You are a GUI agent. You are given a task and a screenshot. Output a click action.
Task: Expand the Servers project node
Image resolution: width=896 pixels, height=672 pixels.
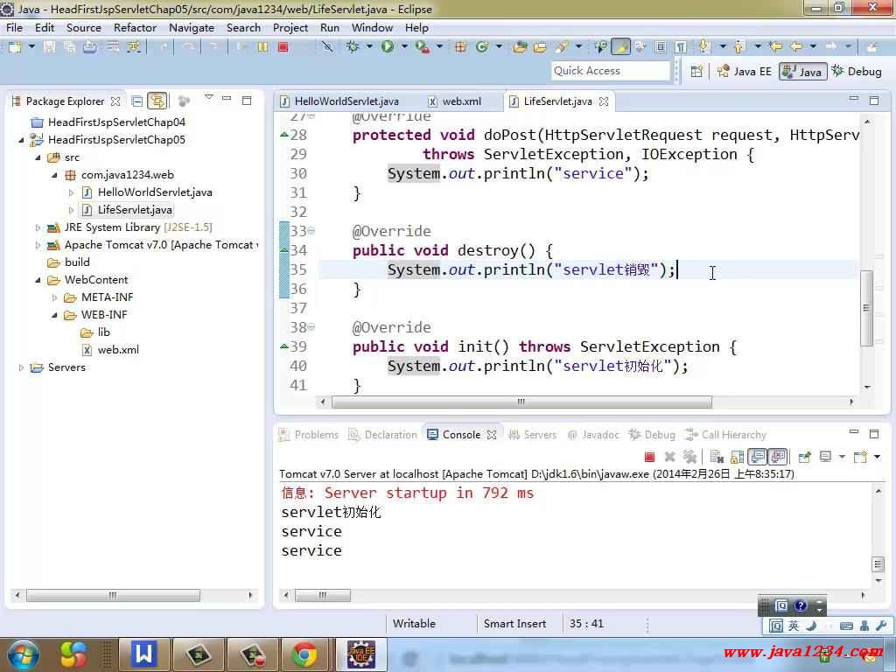click(x=22, y=367)
